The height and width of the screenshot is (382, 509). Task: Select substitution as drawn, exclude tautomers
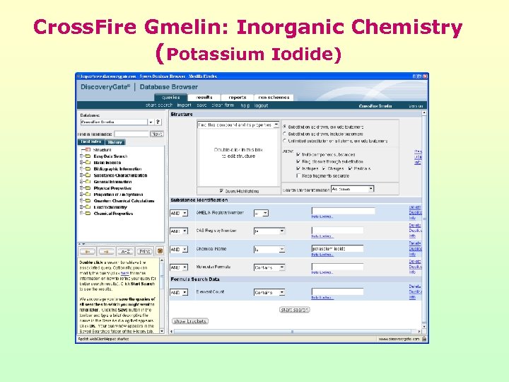click(285, 127)
